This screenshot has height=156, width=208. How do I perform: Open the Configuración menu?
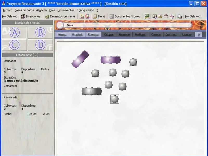[x=85, y=10]
